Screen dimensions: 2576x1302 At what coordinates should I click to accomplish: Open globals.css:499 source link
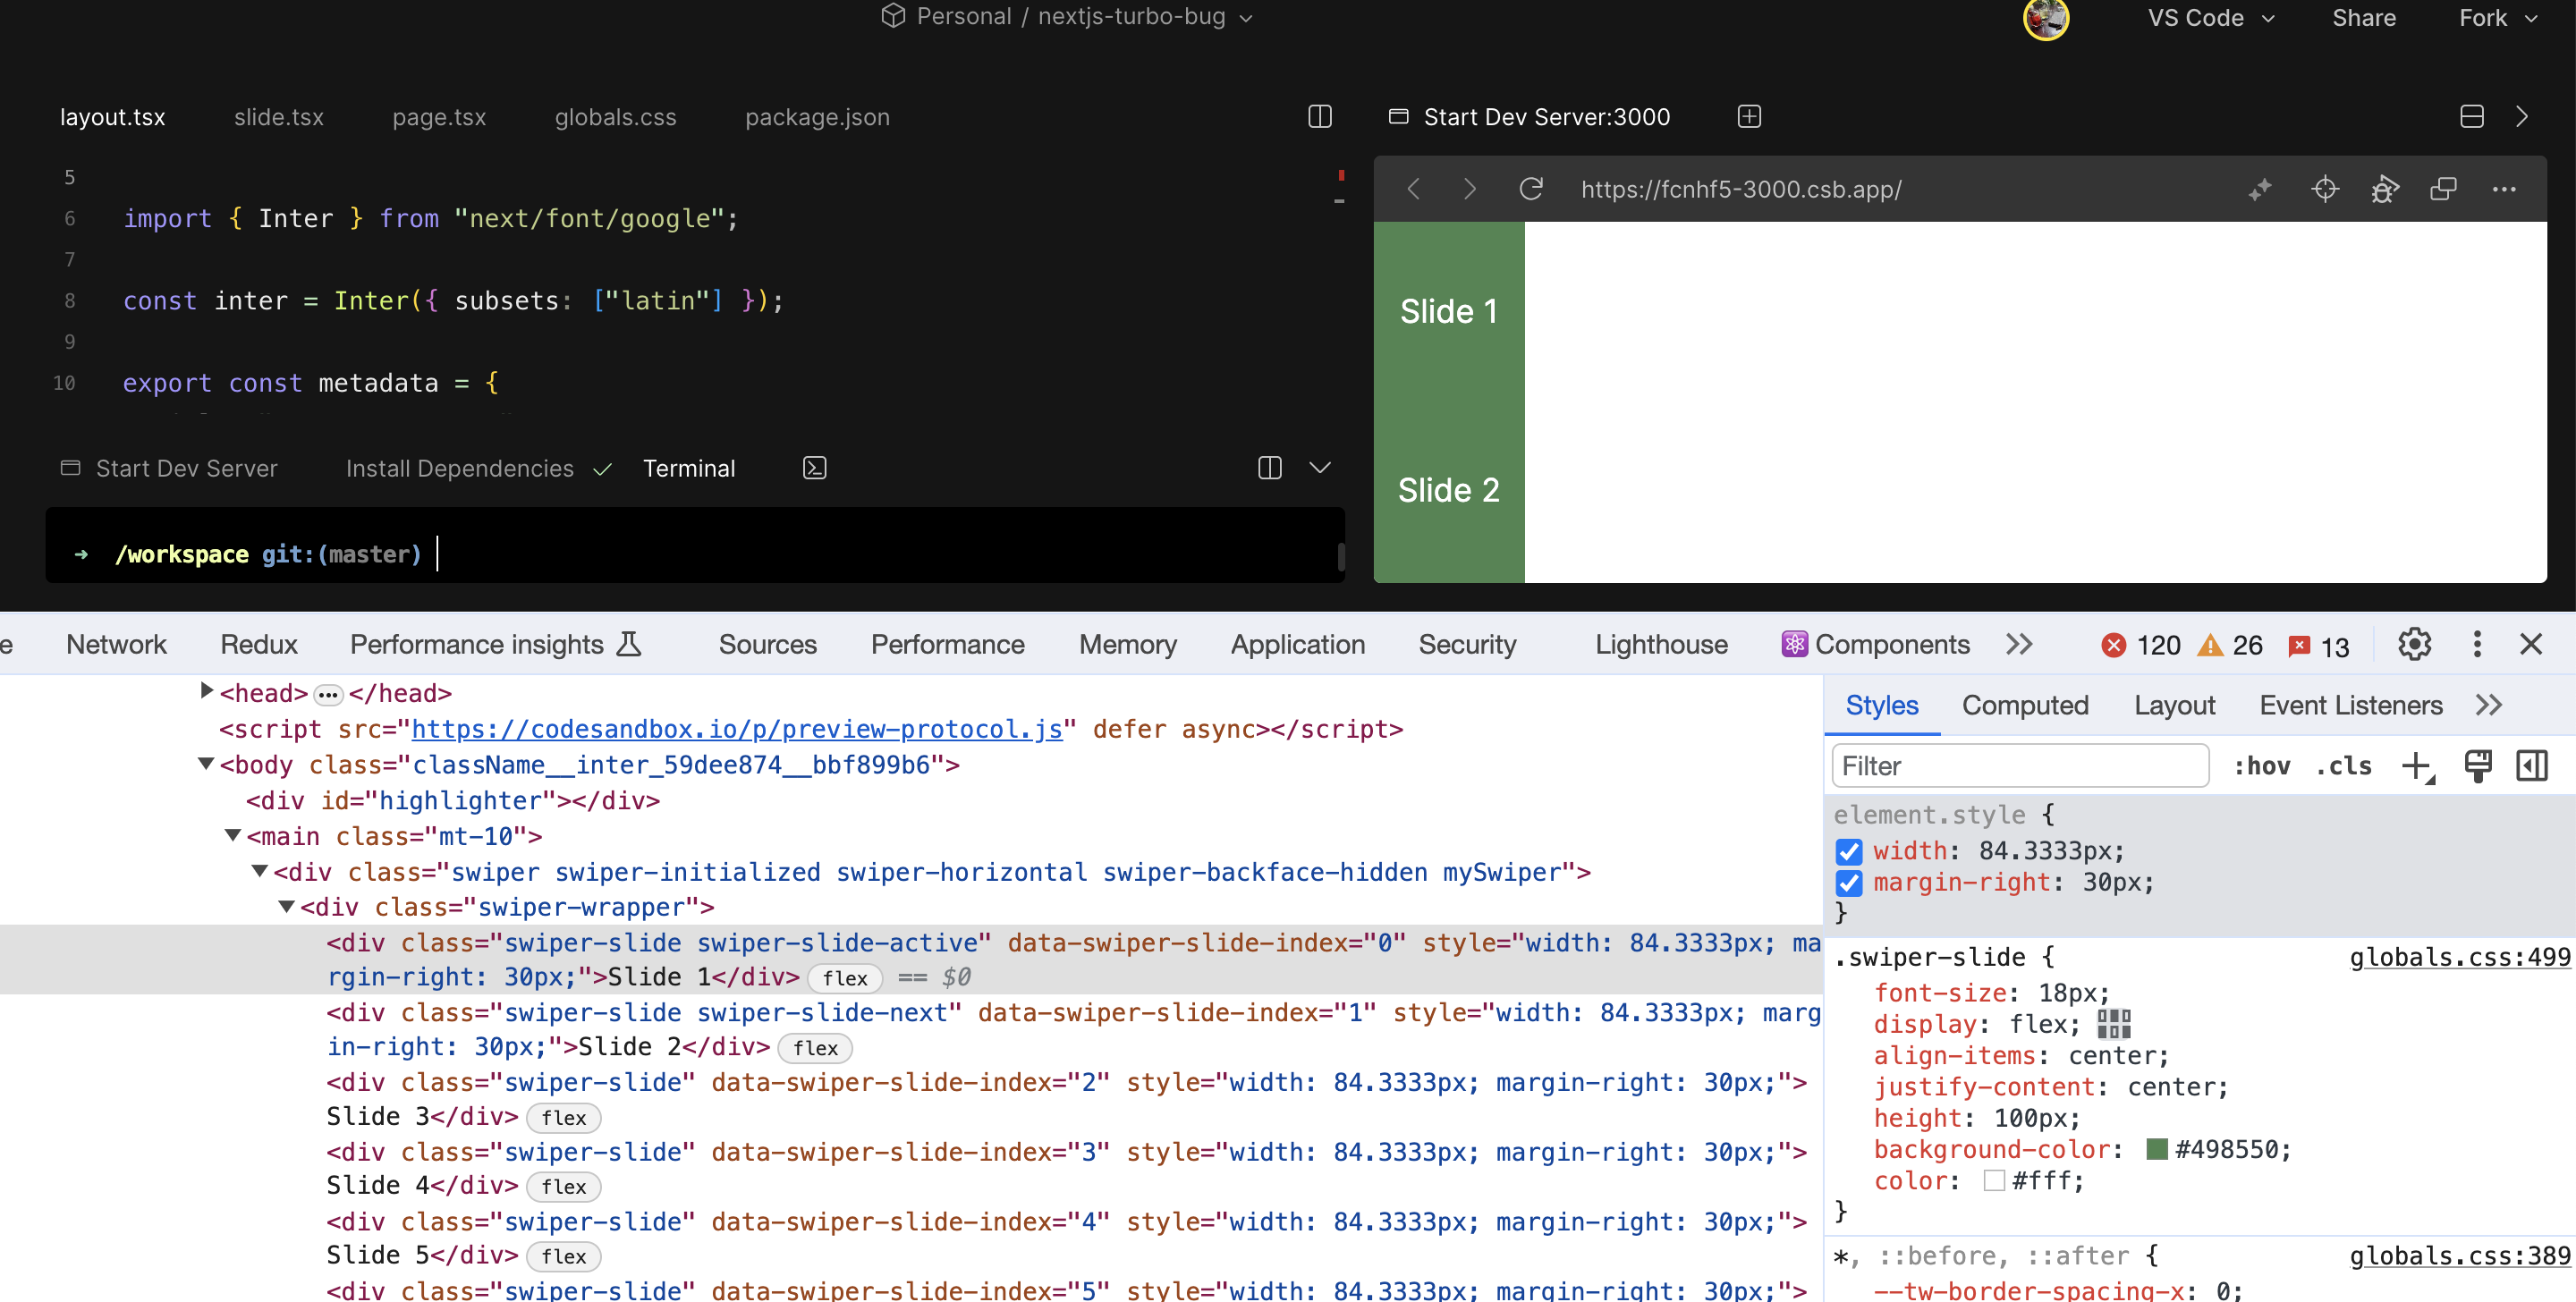2460,956
